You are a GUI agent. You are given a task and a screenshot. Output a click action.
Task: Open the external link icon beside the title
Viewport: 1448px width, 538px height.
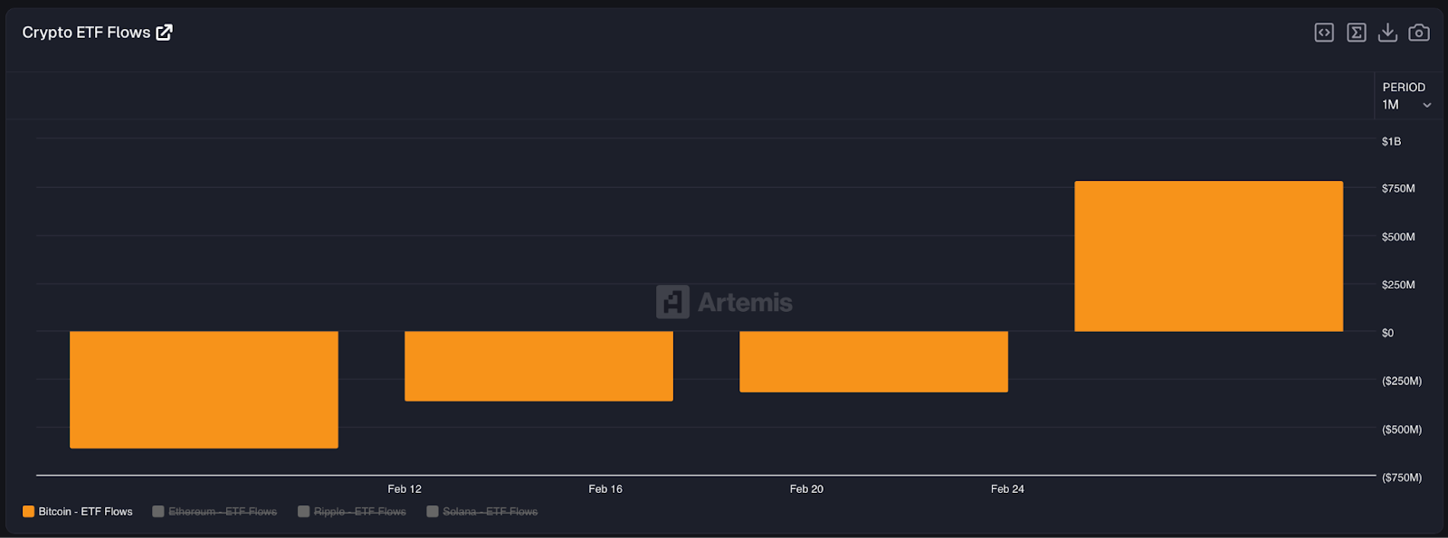(164, 33)
